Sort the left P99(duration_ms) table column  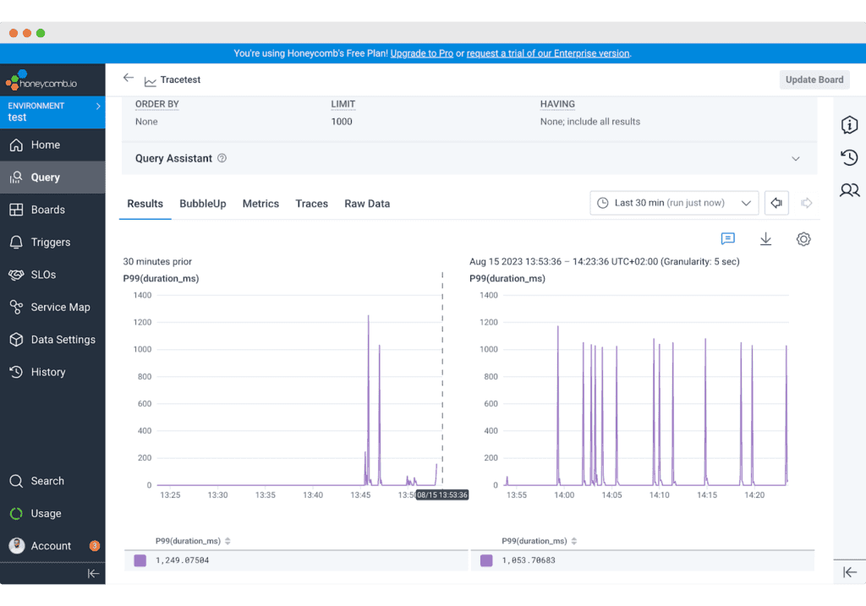click(227, 541)
